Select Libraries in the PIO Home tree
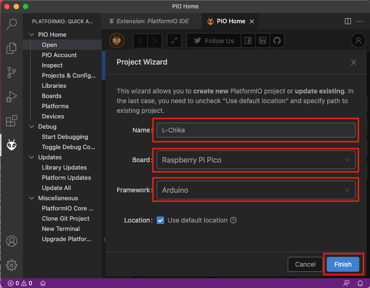The width and height of the screenshot is (370, 288). (x=54, y=85)
